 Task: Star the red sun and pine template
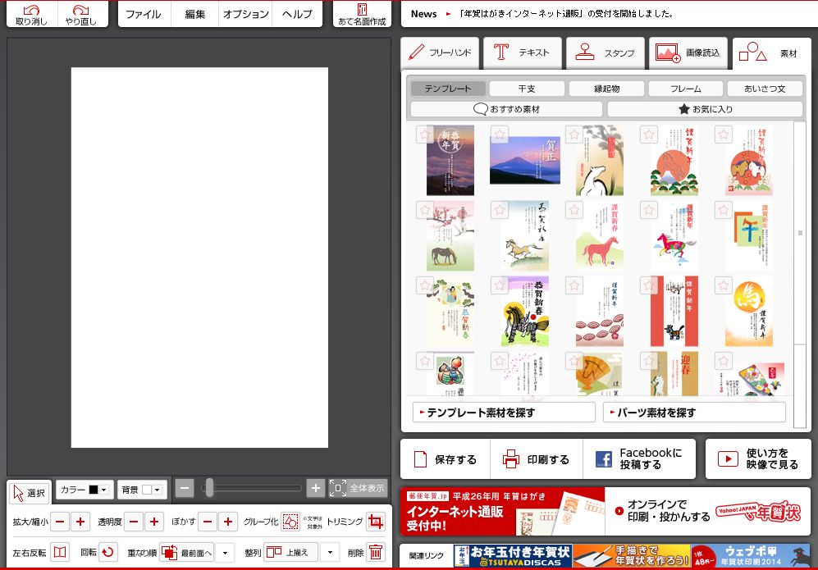tap(648, 135)
